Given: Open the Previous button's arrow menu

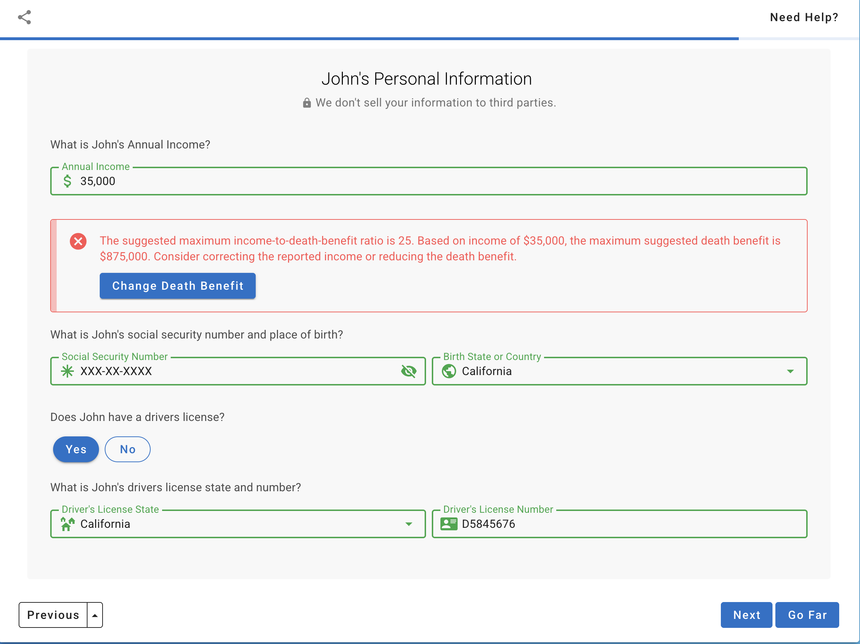Looking at the screenshot, I should [x=95, y=615].
